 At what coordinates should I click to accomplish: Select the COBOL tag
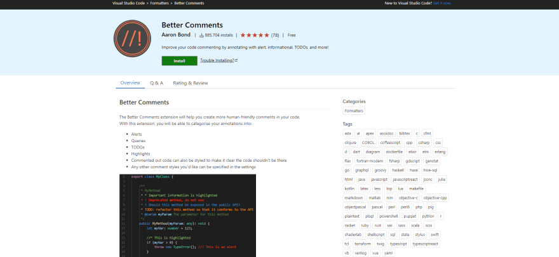368,142
